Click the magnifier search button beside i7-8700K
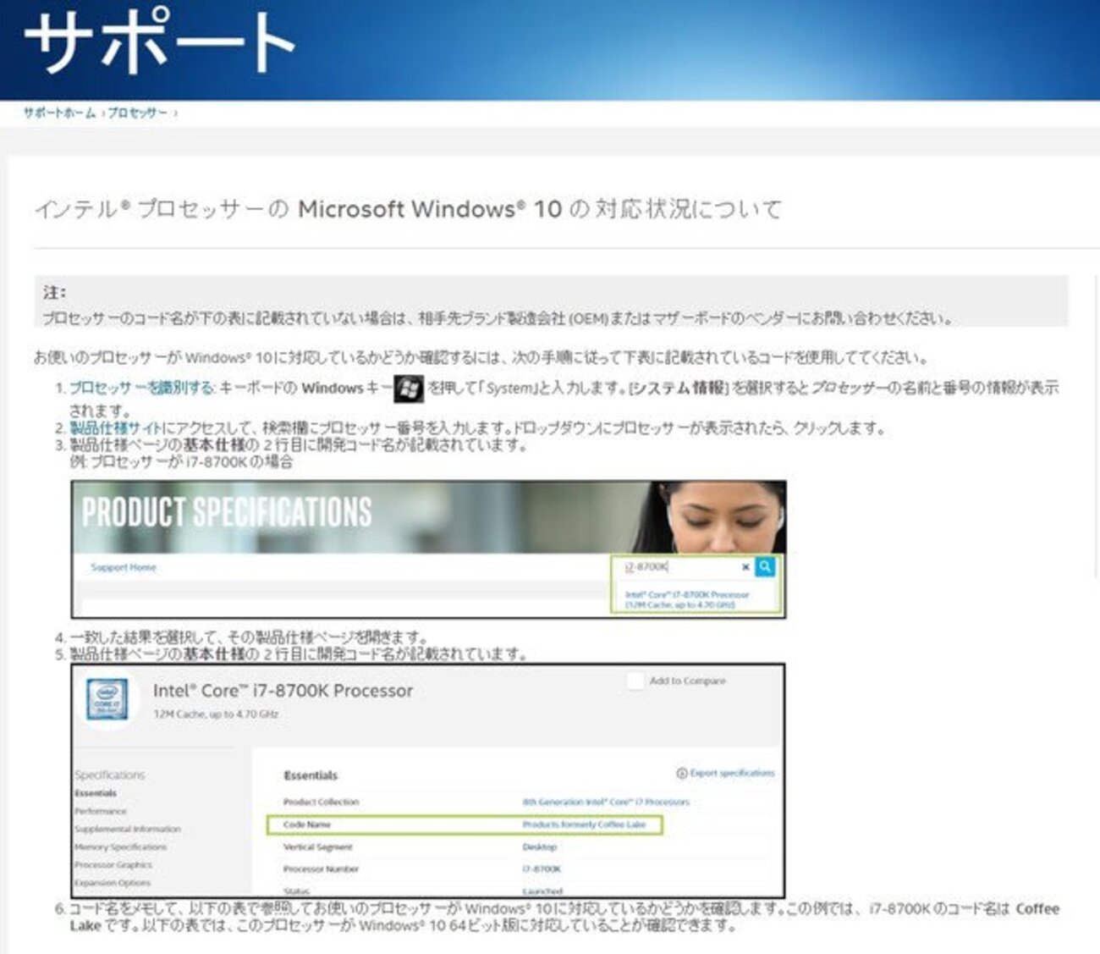The image size is (1100, 954). 765,566
